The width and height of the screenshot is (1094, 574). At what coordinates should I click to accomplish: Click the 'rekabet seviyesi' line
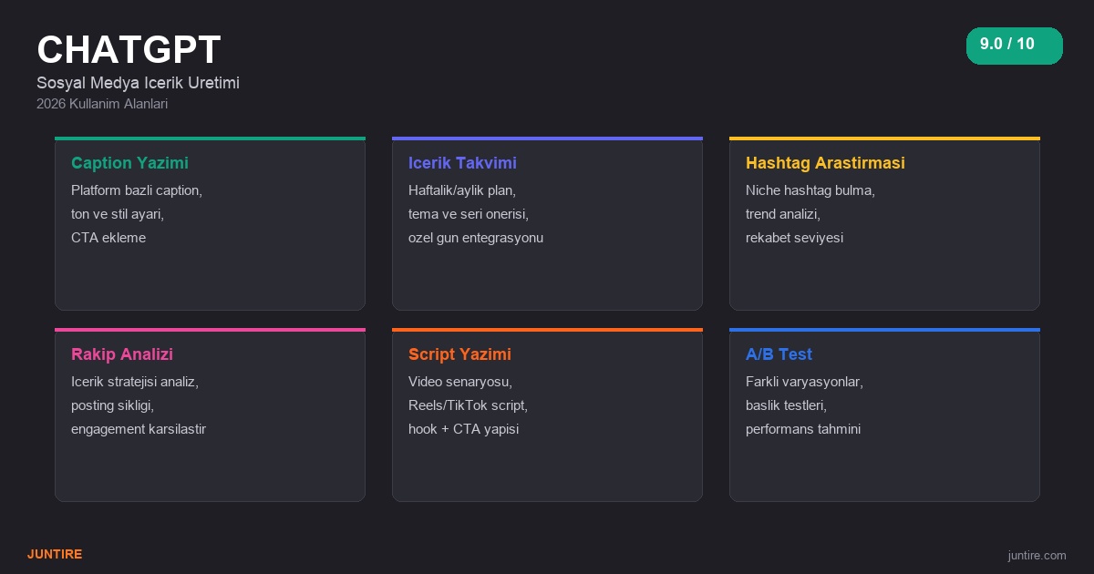pos(794,238)
